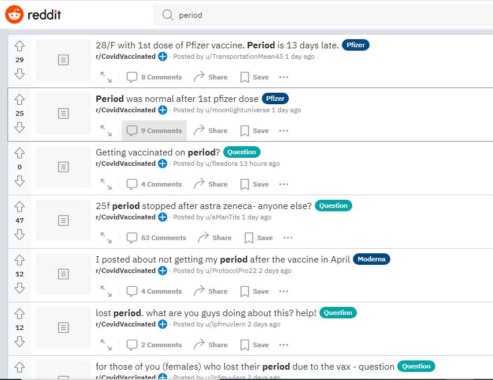Viewport: 493px width, 380px height.
Task: Click in the search field containing 'period'
Action: (x=323, y=16)
